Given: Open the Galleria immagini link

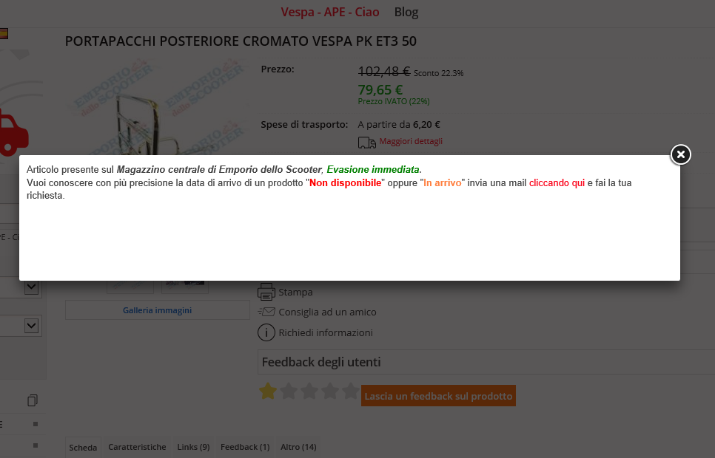Looking at the screenshot, I should [x=158, y=310].
